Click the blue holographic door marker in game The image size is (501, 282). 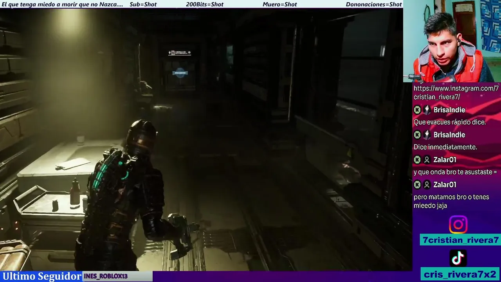coord(180,73)
